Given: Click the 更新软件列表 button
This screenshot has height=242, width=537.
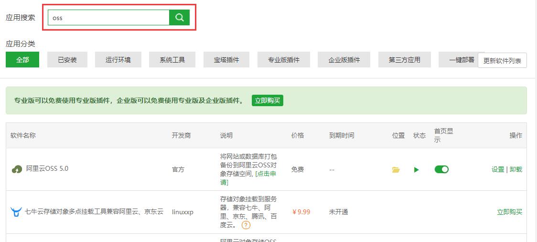Looking at the screenshot, I should (x=502, y=61).
